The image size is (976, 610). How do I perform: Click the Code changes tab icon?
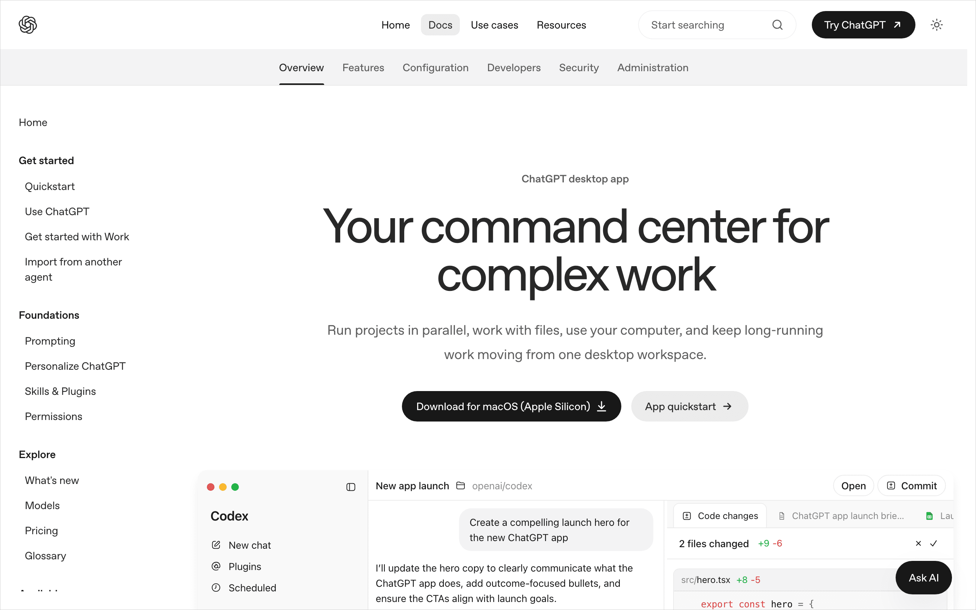click(x=687, y=516)
